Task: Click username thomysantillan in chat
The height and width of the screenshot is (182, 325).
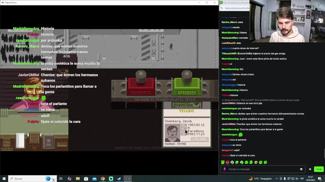Action: pos(230,38)
